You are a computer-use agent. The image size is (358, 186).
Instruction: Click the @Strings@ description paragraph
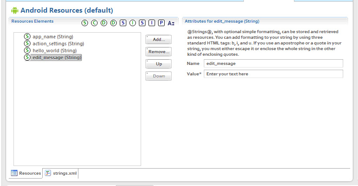pos(264,43)
